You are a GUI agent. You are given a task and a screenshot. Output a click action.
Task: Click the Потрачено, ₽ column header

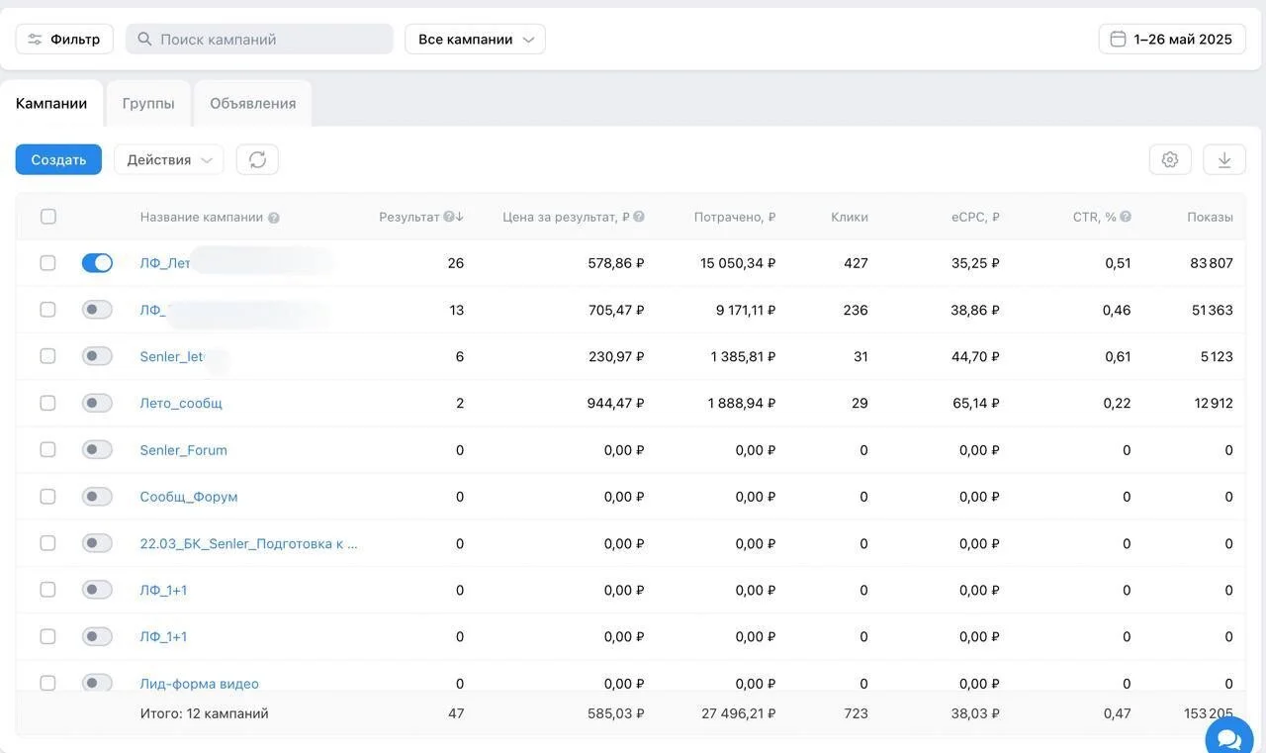pyautogui.click(x=735, y=217)
